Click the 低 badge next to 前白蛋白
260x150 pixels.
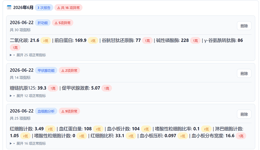pos(93,40)
